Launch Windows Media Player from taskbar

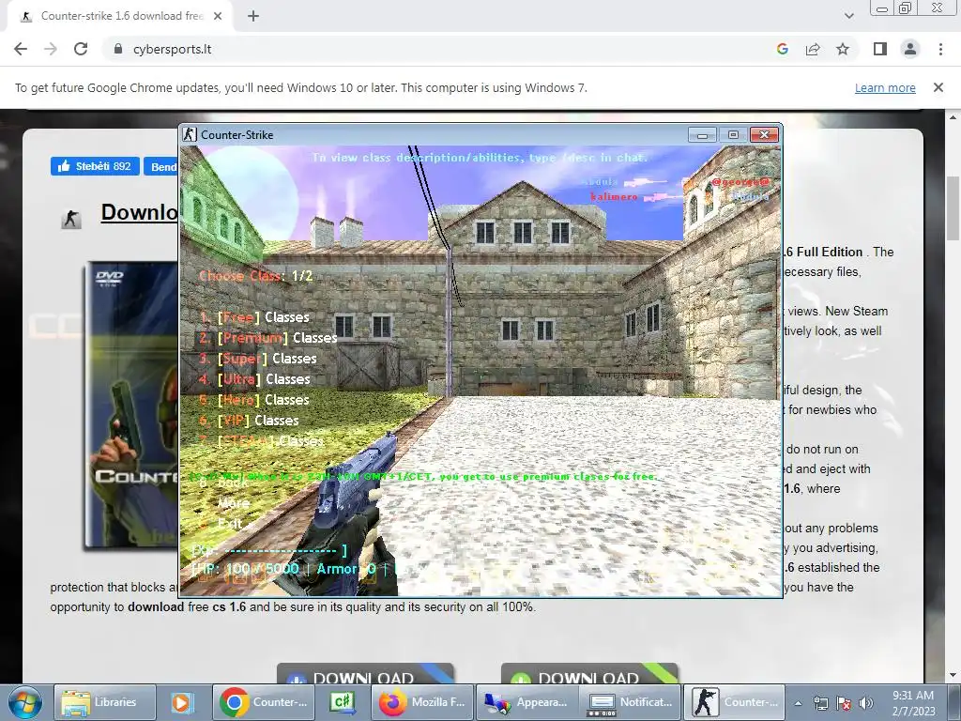click(181, 702)
